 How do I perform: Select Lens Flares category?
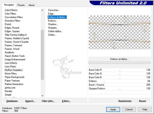(x=10, y=67)
